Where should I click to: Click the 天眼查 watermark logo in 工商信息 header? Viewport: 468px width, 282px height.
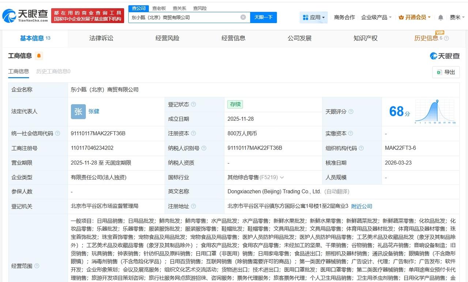(x=445, y=56)
